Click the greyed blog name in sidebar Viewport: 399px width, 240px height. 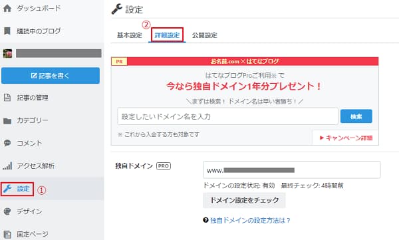(59, 53)
